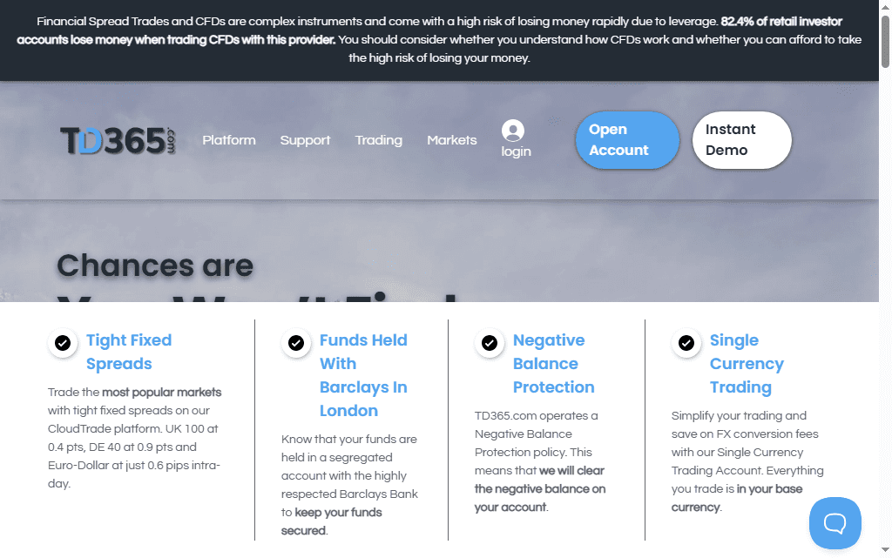Click the bold '82.4% of retail investor' warning text
This screenshot has width=892, height=558.
coord(781,22)
